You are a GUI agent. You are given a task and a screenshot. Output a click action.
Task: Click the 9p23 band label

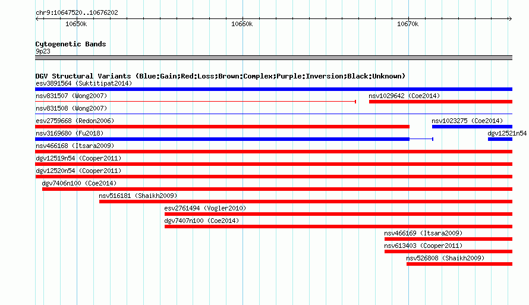pyautogui.click(x=43, y=51)
